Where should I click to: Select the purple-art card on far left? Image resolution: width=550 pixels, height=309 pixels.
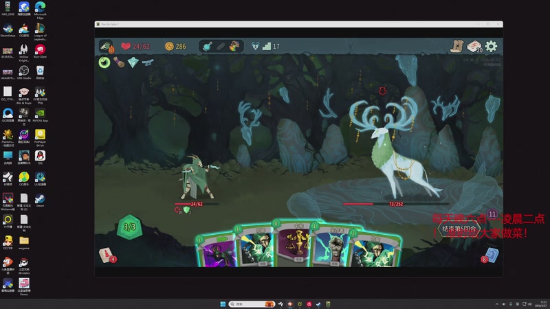(217, 252)
